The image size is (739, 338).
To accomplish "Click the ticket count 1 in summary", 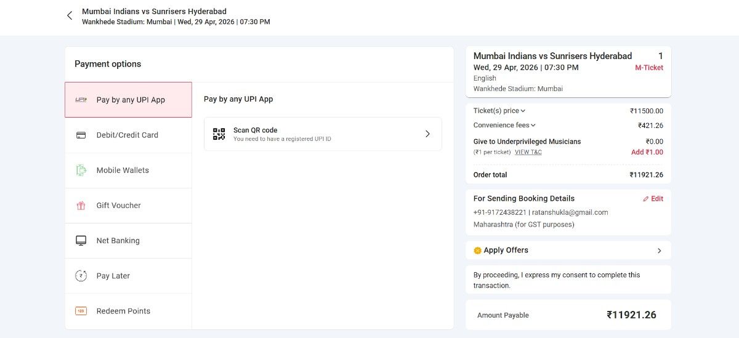I will tap(661, 56).
